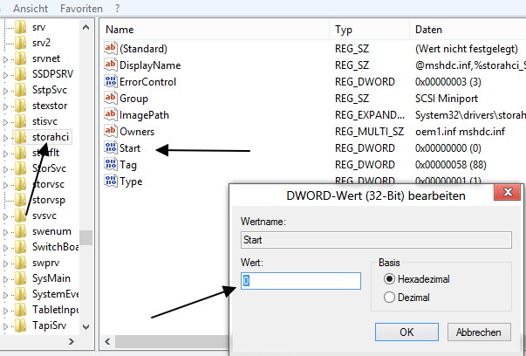The width and height of the screenshot is (526, 356).
Task: Click the srv2 folder icon
Action: coord(20,43)
